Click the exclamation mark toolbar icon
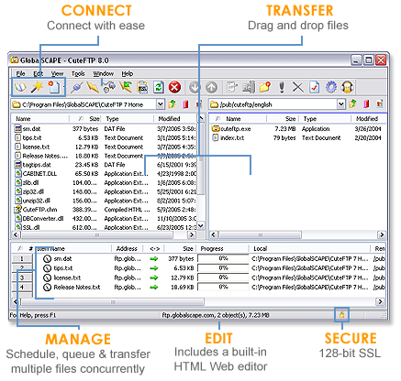 282,87
